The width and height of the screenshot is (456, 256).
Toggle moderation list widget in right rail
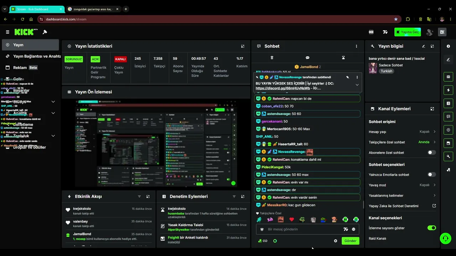(448, 103)
